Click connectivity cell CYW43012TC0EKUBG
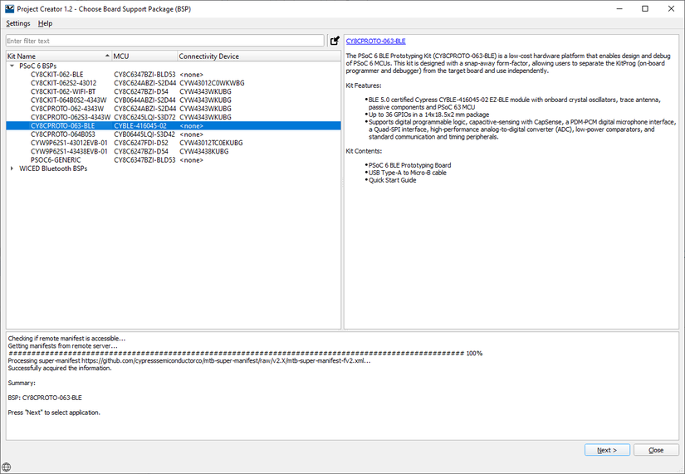 211,143
